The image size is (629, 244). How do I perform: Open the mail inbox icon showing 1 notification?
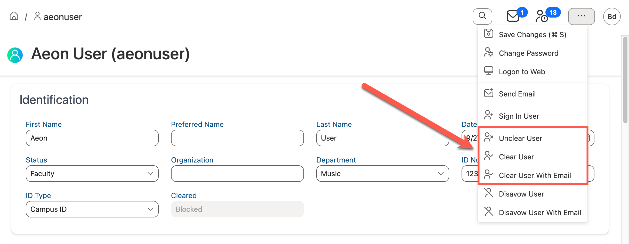(x=512, y=16)
